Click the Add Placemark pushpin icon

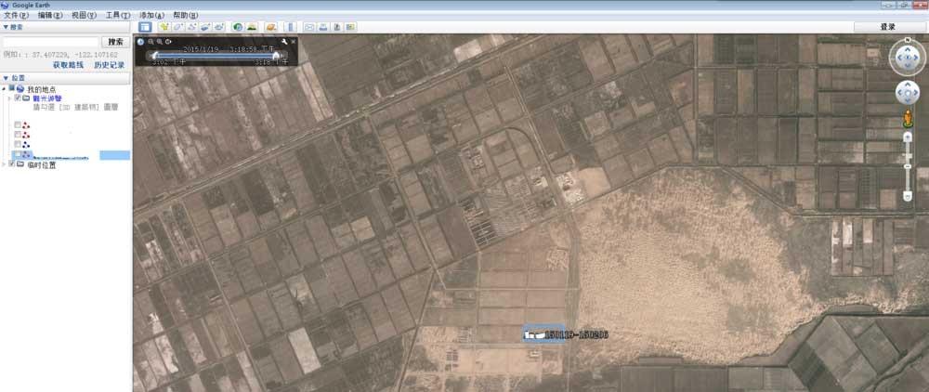coord(164,27)
